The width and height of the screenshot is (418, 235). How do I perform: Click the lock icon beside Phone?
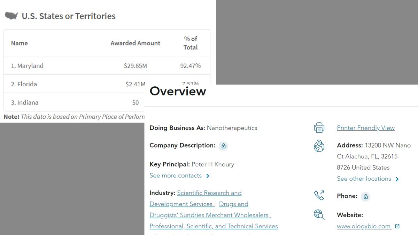tap(365, 196)
